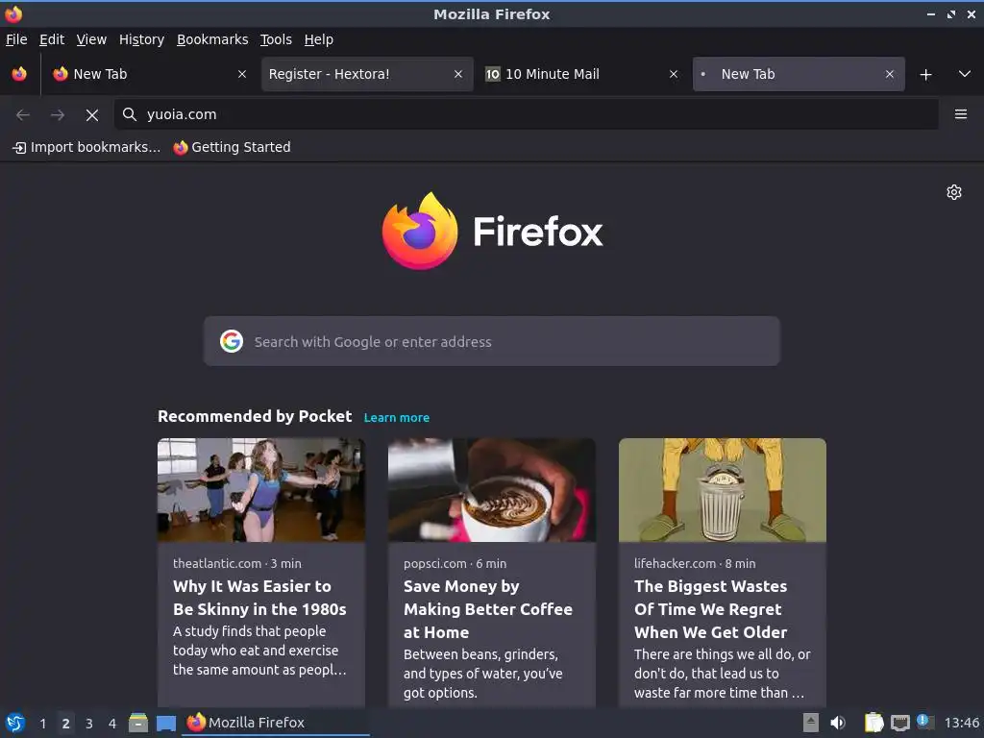Switch to workspace 3 in taskbar
This screenshot has height=738, width=984.
89,724
